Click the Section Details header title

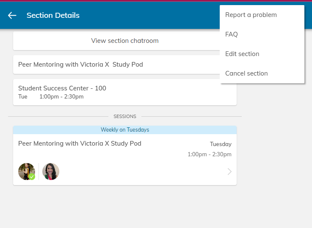53,15
